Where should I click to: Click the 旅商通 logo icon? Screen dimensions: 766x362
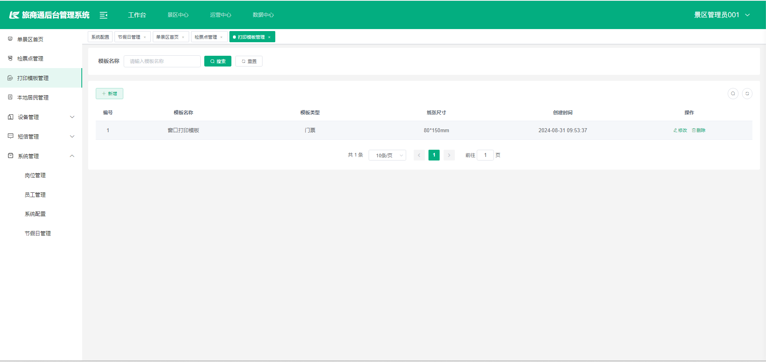click(14, 15)
